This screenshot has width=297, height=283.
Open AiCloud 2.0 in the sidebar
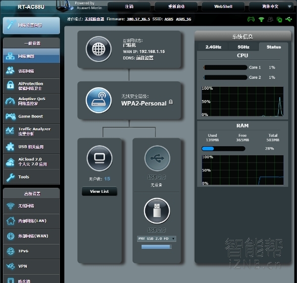pyautogui.click(x=31, y=162)
